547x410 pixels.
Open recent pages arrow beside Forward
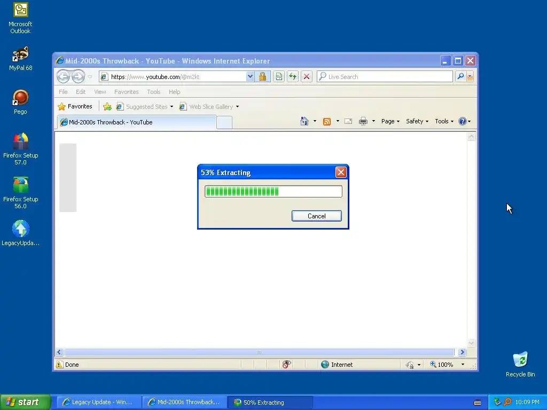tap(90, 77)
